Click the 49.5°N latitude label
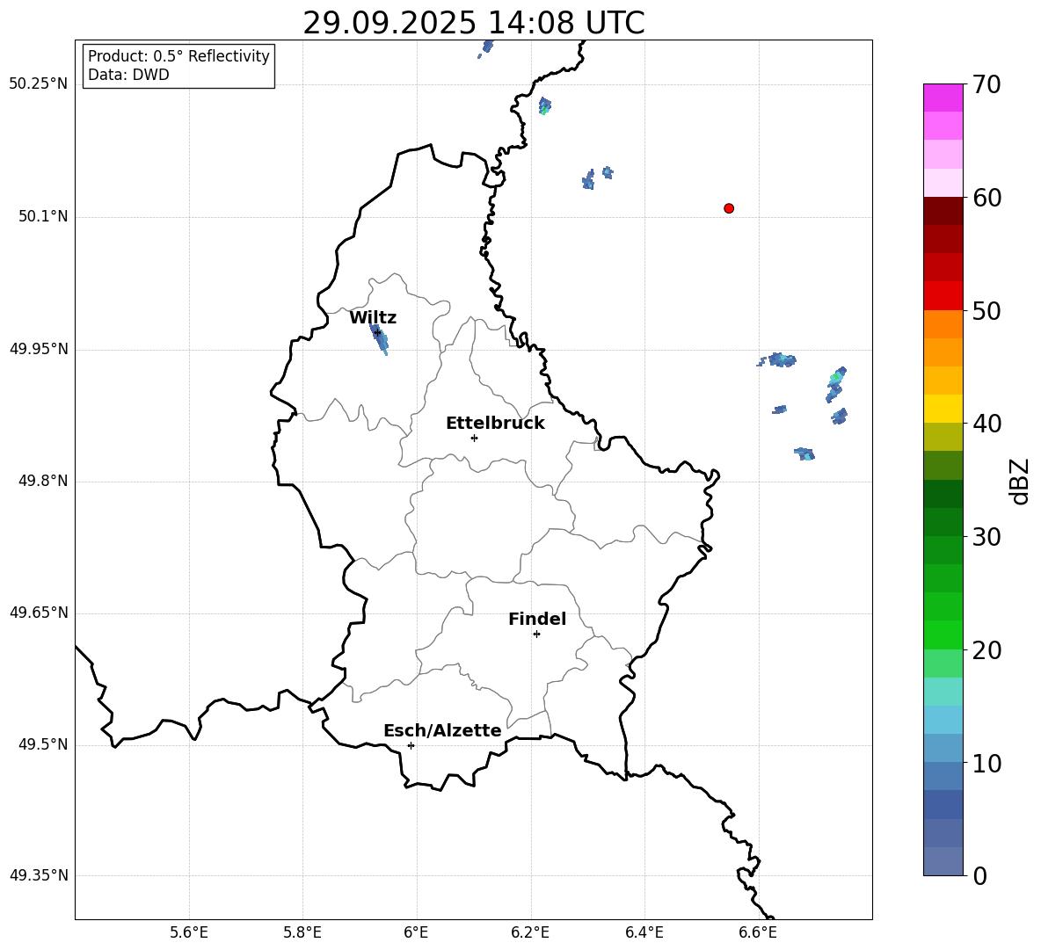 (42, 744)
